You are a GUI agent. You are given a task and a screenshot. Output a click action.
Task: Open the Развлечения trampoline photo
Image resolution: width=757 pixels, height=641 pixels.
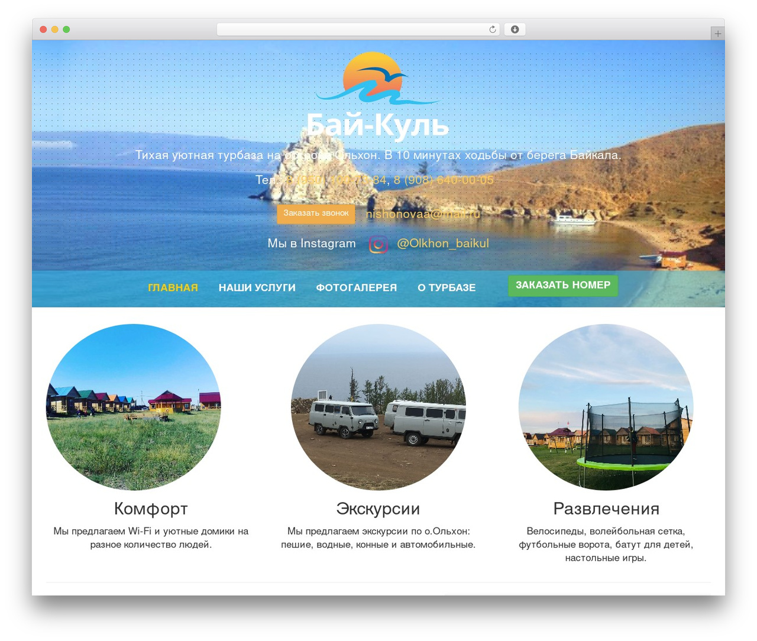[606, 407]
